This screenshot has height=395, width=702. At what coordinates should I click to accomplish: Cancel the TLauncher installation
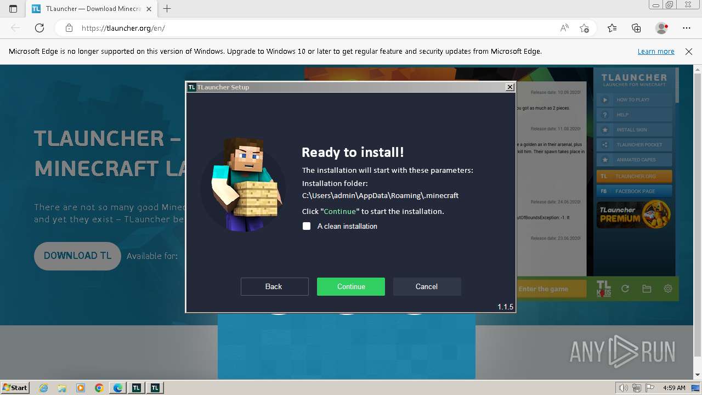coord(427,286)
